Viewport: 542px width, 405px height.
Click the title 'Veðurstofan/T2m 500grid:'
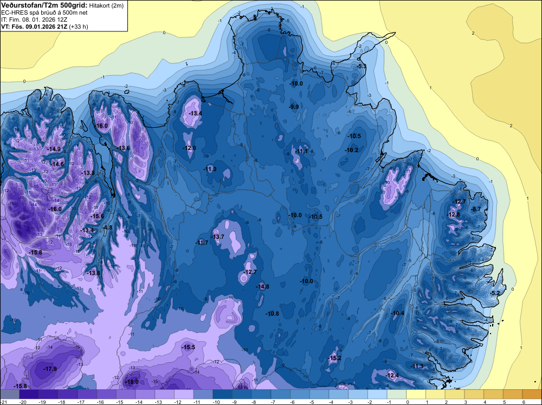click(44, 5)
